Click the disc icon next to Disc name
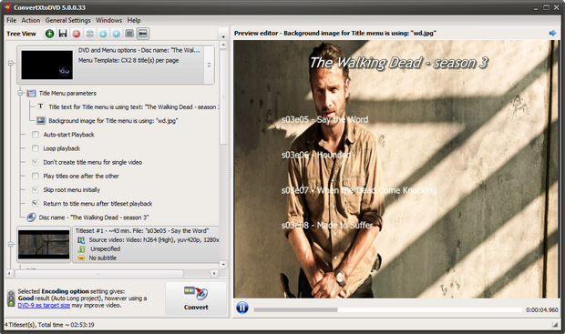Screen dimensions: 565x334 coord(31,217)
